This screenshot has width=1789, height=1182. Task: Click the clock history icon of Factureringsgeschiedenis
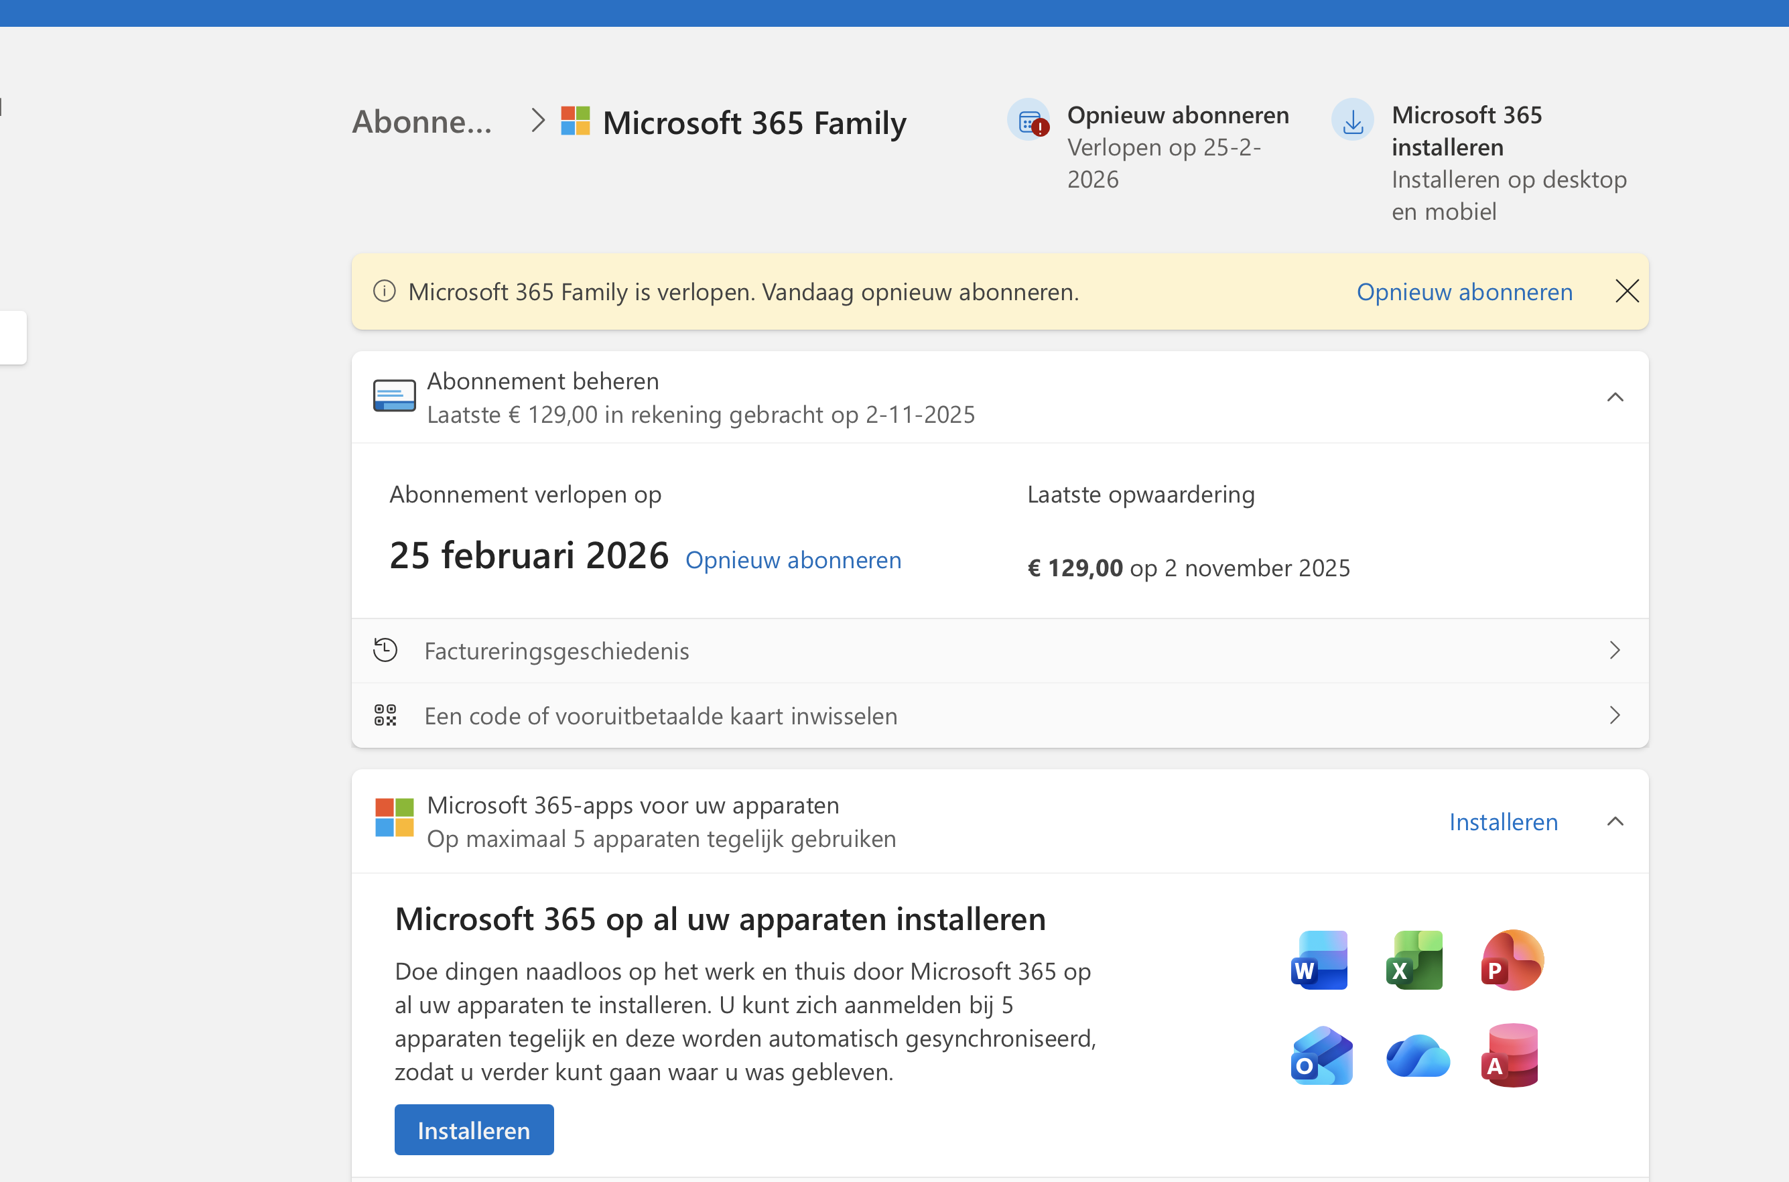tap(385, 650)
